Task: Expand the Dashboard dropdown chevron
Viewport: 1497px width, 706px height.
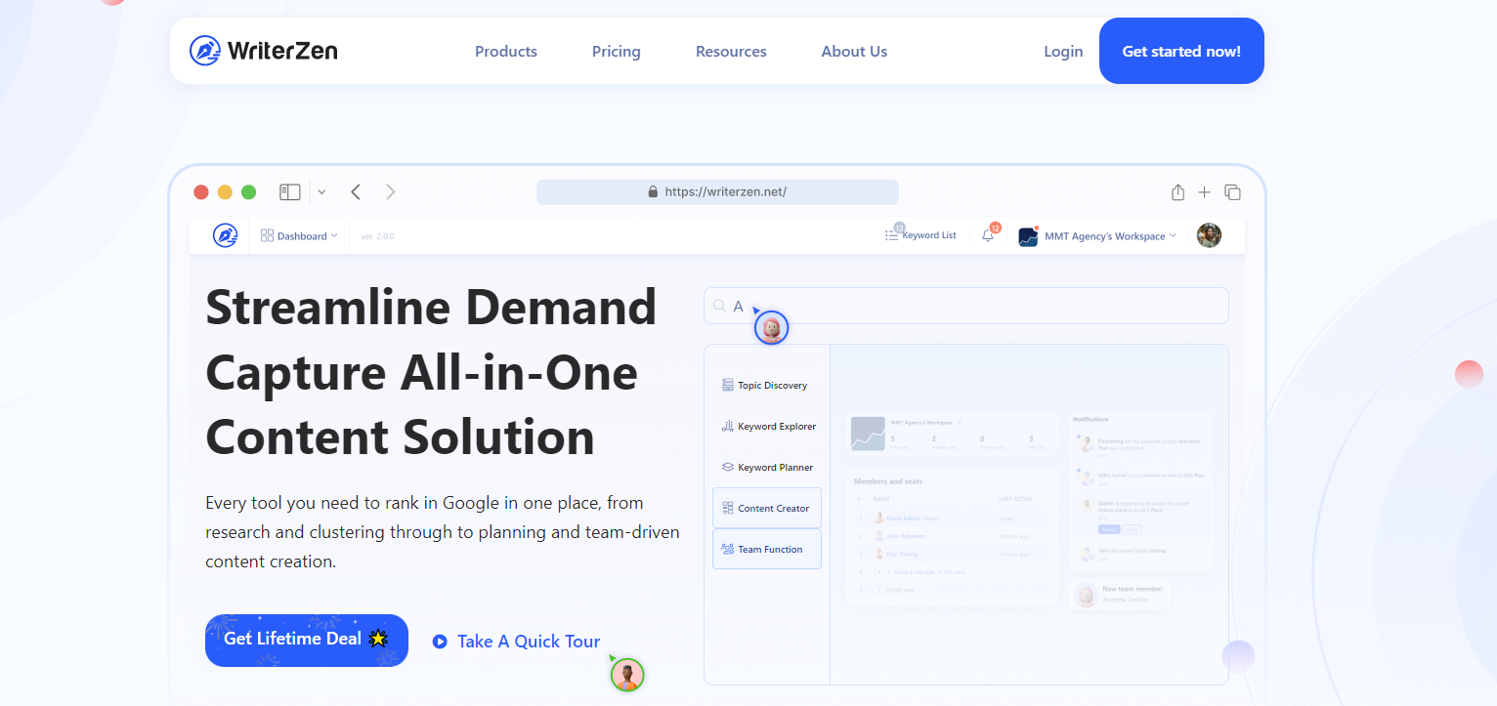Action: [334, 235]
